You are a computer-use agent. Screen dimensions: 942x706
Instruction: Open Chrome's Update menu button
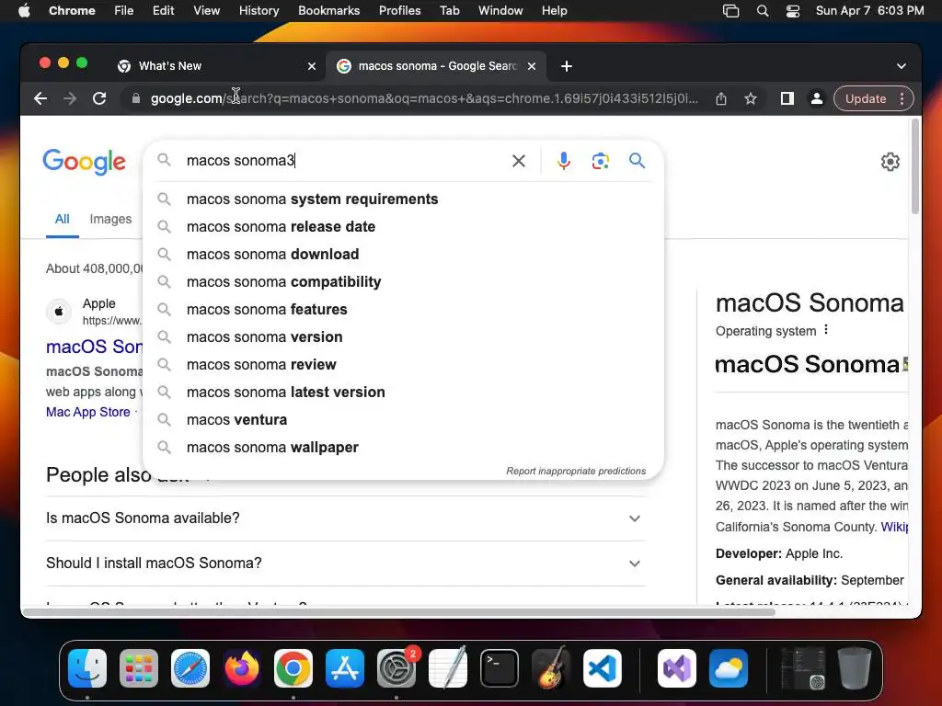[x=874, y=98]
